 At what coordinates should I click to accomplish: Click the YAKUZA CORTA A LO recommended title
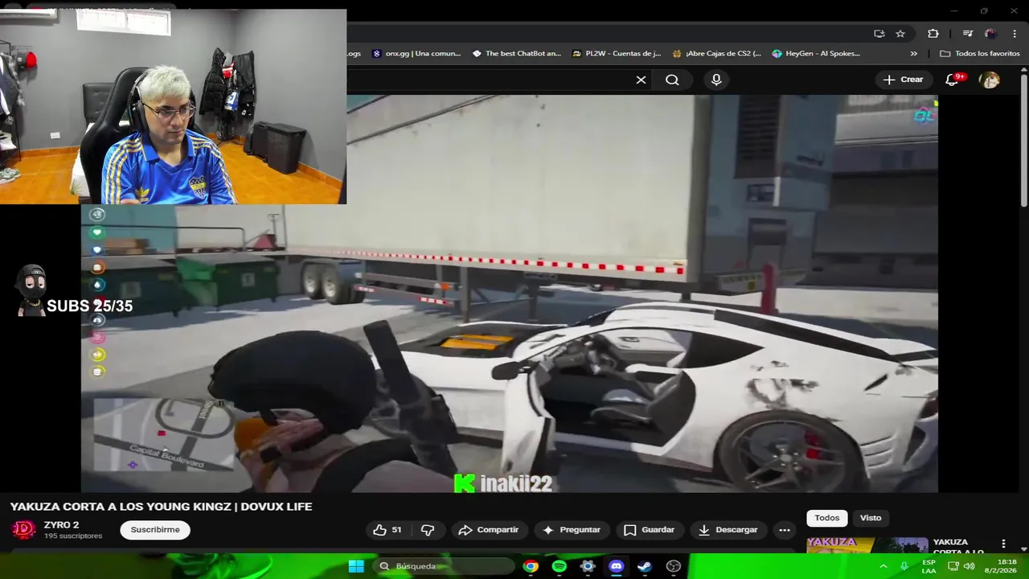point(959,547)
